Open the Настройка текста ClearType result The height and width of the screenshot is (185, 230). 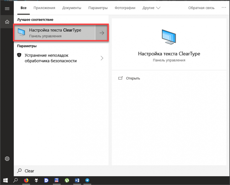[55, 33]
